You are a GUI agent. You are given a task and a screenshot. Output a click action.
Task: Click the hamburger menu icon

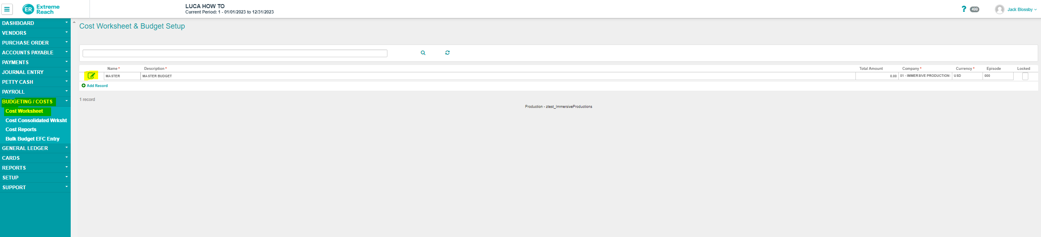click(7, 9)
